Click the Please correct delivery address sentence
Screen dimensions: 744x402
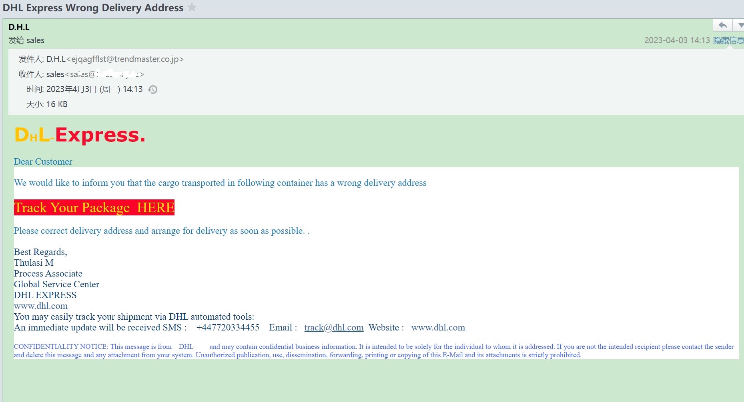coord(162,231)
